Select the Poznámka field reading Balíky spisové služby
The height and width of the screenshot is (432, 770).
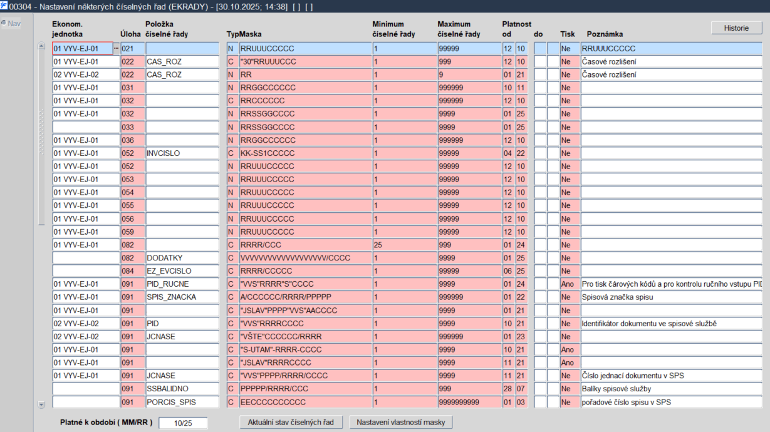click(671, 388)
